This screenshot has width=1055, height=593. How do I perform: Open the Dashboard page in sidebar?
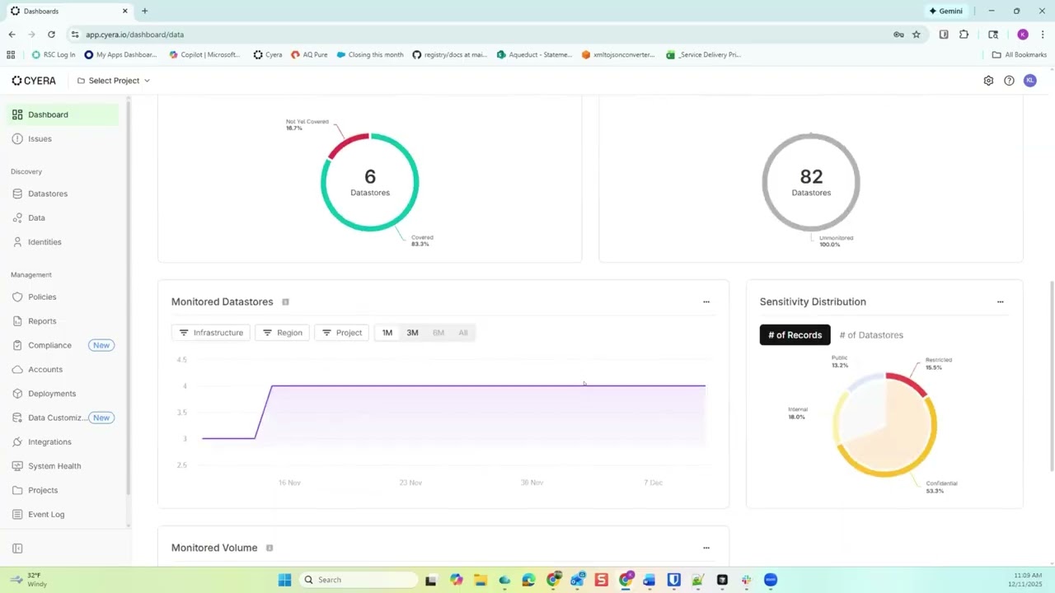pyautogui.click(x=63, y=114)
